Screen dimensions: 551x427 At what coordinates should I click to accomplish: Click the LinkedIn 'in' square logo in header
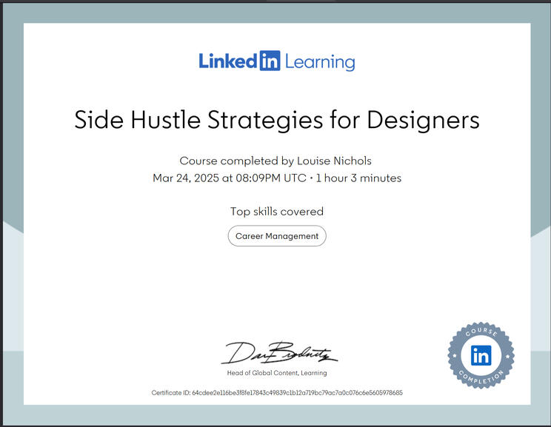pyautogui.click(x=269, y=61)
